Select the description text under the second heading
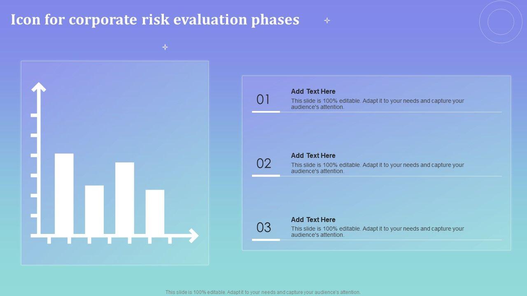The width and height of the screenshot is (527, 296). [x=377, y=168]
